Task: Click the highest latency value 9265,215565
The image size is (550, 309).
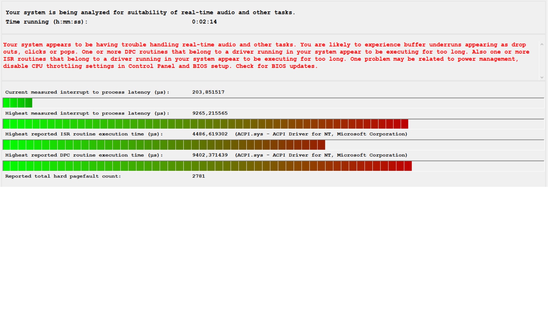Action: [x=210, y=113]
